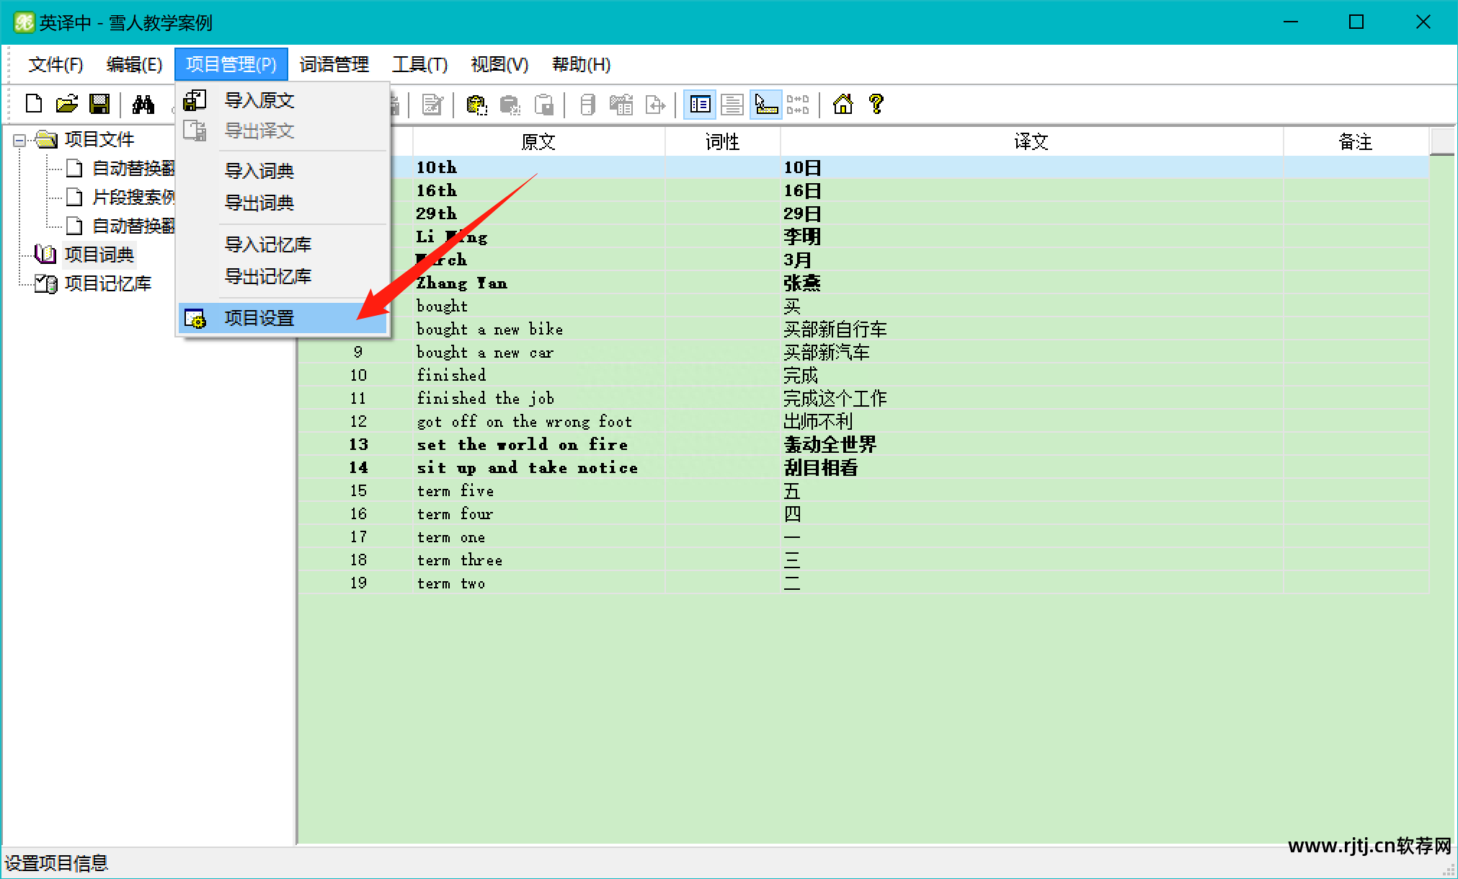1458x879 pixels.
Task: Click the yellow question mark Help icon
Action: 876,105
